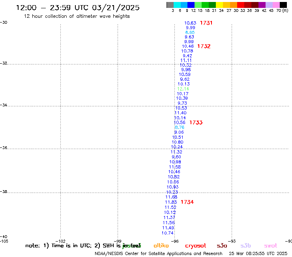Click the date range title text
Screen dimensions: 292x257
[78, 8]
